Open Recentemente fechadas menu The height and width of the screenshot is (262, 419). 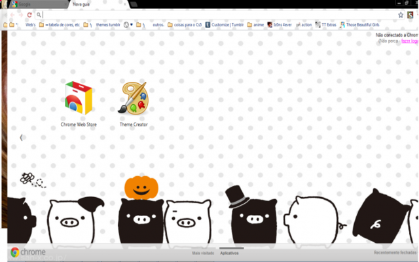tap(395, 252)
